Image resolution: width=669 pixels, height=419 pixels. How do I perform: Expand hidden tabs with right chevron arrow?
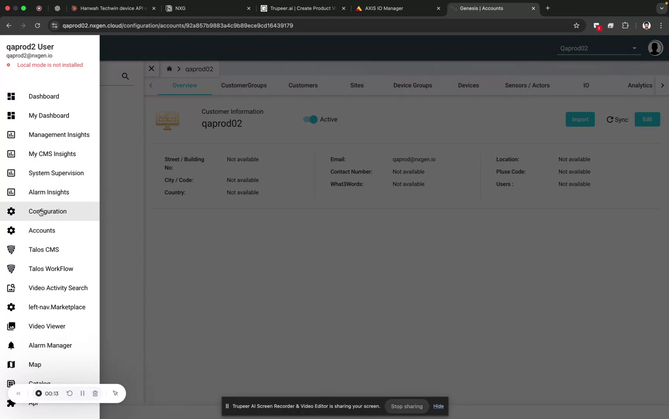pyautogui.click(x=662, y=85)
